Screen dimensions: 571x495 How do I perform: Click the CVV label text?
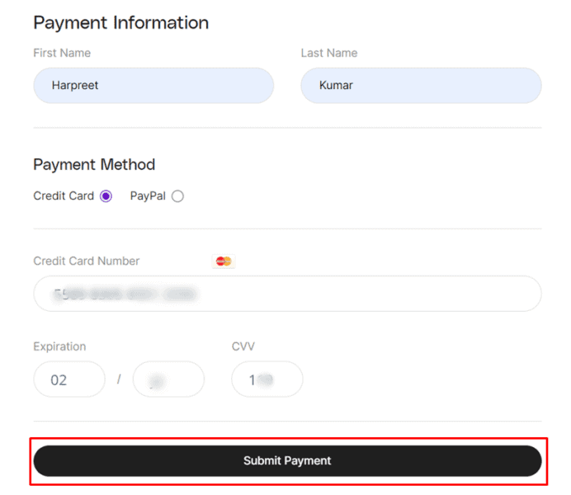[243, 346]
